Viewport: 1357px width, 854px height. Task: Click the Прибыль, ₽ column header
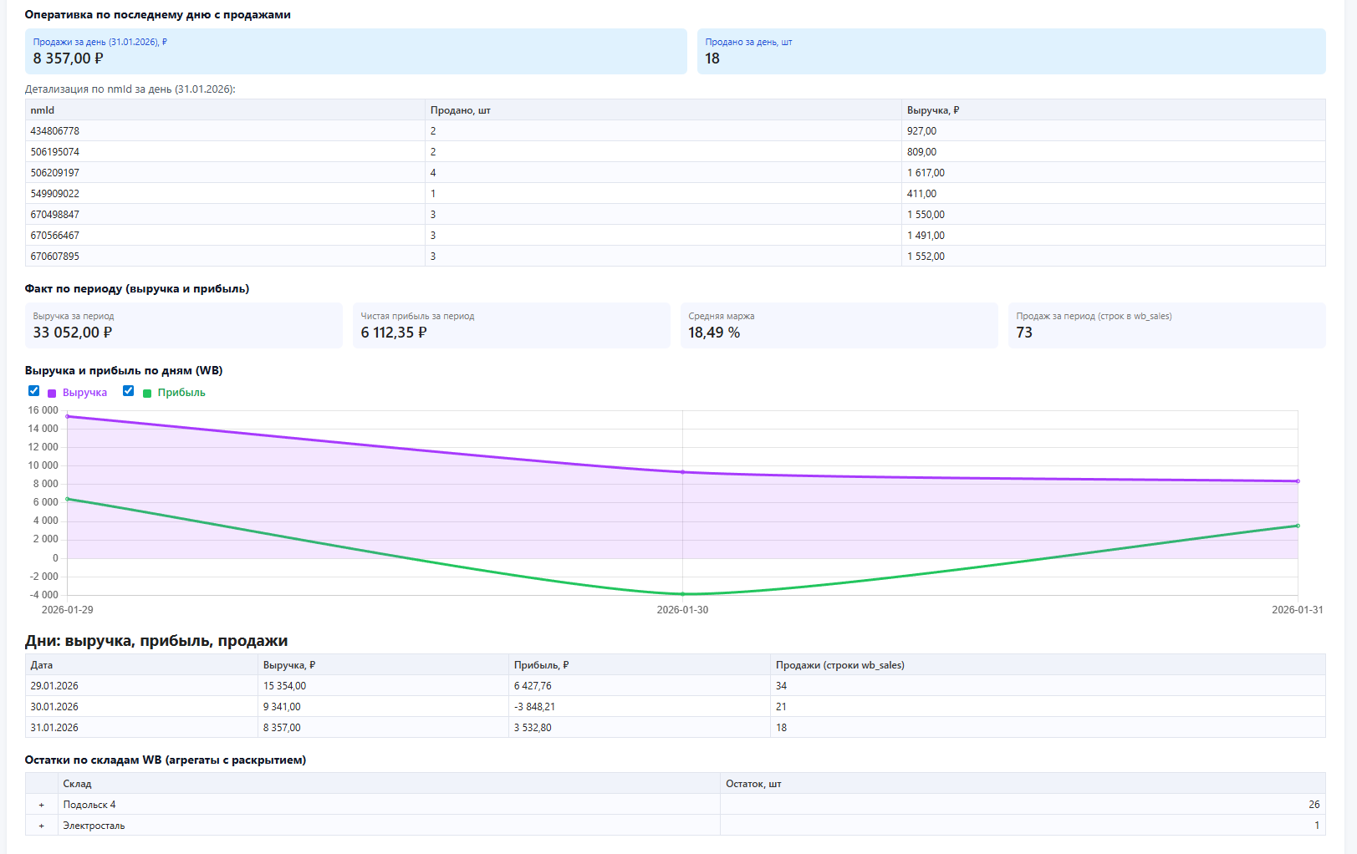tap(640, 665)
